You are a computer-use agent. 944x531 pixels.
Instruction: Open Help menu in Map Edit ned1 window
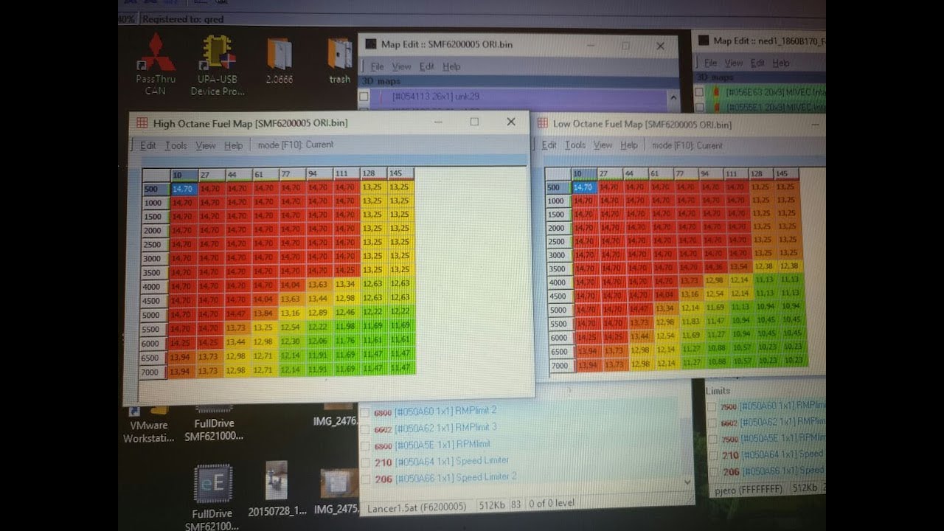click(781, 63)
